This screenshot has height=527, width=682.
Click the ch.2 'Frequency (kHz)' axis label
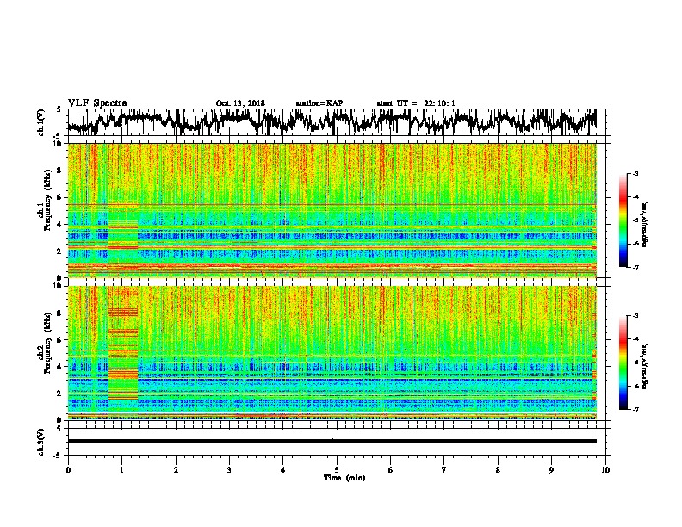click(x=47, y=343)
